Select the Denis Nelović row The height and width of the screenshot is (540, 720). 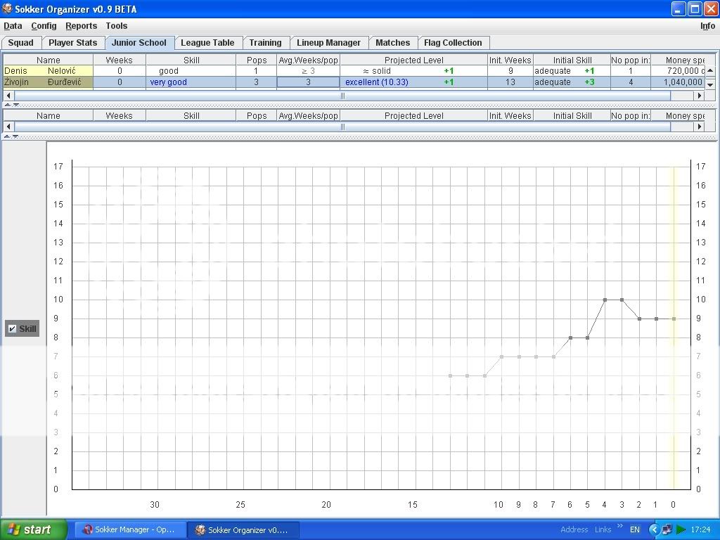coord(354,71)
